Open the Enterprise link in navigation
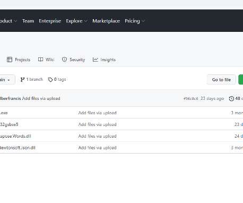This screenshot has width=243, height=203. coord(50,21)
